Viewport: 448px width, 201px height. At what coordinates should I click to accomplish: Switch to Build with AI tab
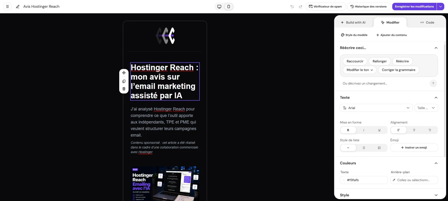pyautogui.click(x=353, y=22)
